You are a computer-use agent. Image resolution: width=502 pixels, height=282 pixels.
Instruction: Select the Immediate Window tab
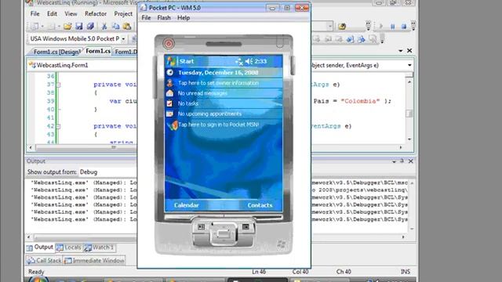point(94,261)
